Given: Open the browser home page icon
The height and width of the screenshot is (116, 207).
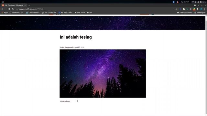Looking at the screenshot, I should point(13,9).
